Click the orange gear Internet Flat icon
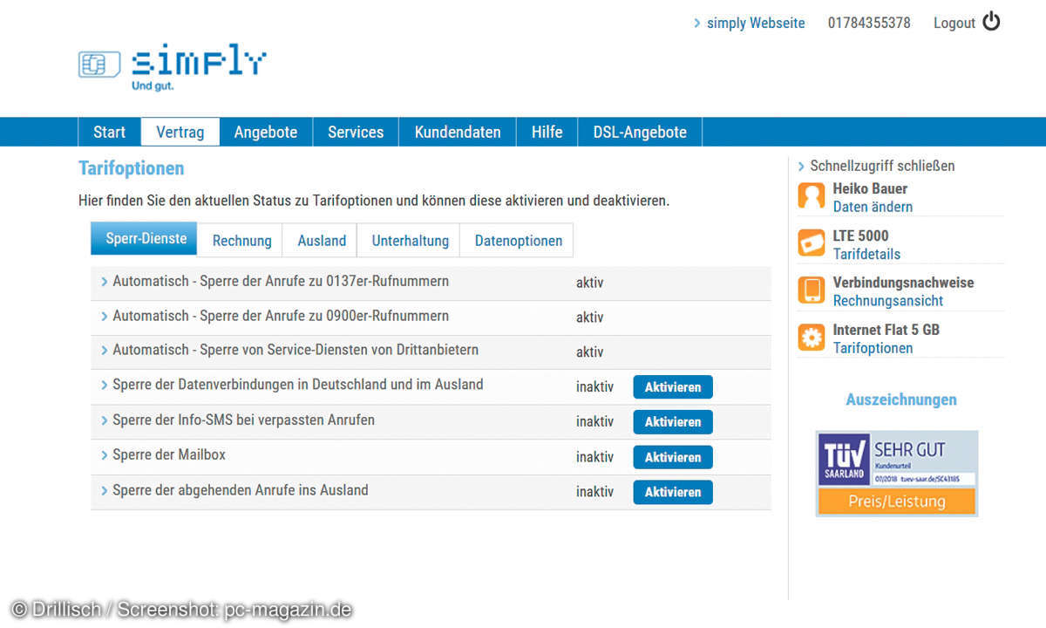Image resolution: width=1046 pixels, height=628 pixels. pos(811,338)
